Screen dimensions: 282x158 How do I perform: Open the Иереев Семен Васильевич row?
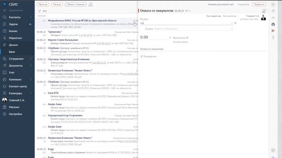86,42
